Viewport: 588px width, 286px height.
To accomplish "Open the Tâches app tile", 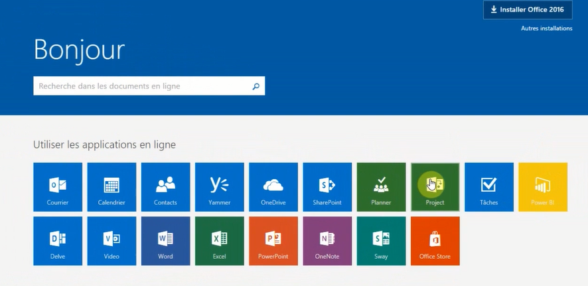I will coord(489,187).
